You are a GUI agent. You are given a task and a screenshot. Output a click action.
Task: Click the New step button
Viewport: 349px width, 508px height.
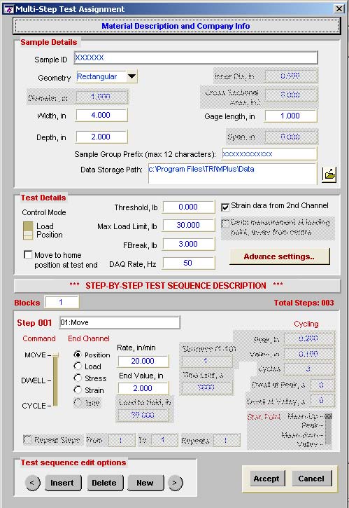click(x=145, y=483)
